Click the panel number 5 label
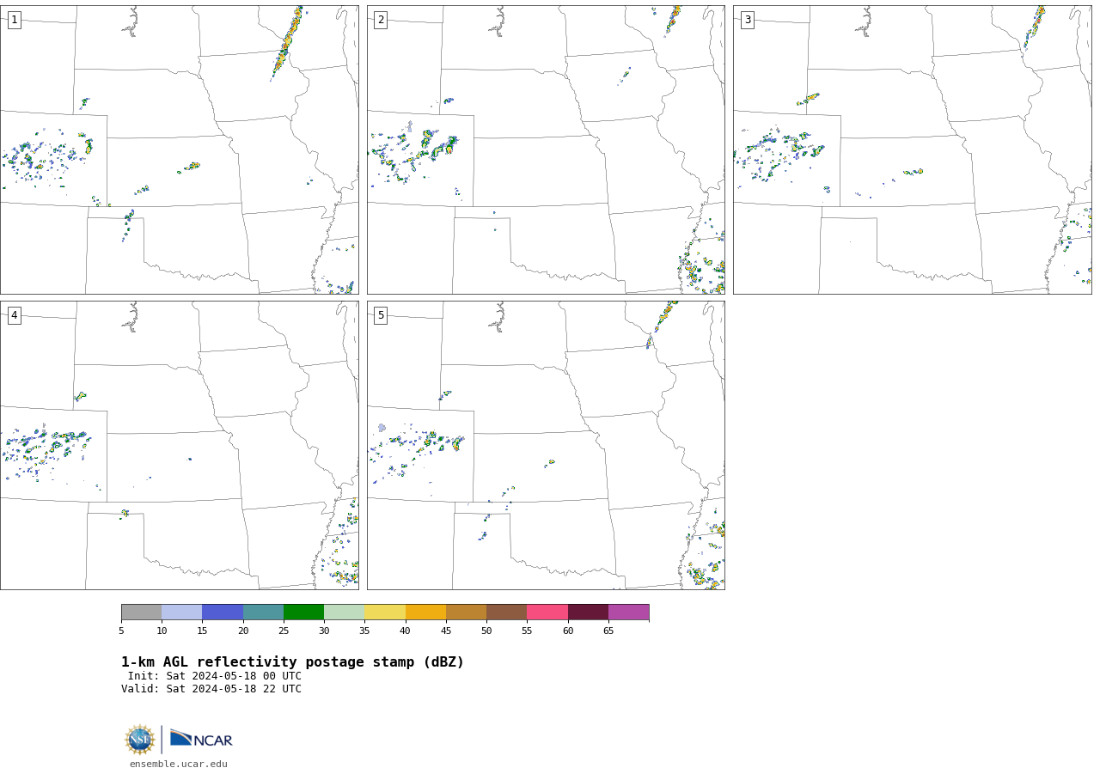 point(381,315)
